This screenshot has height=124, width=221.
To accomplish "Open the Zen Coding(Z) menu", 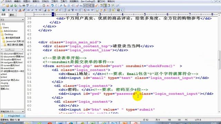I will click(88, 1).
